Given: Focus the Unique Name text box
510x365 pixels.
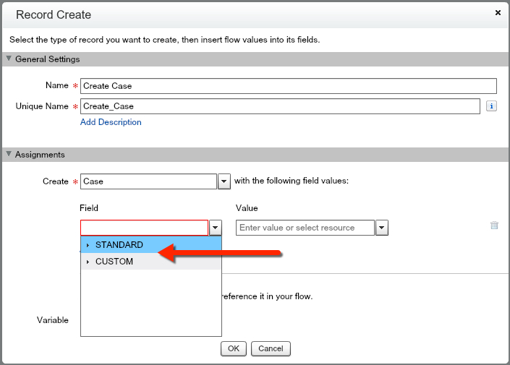Looking at the screenshot, I should (x=279, y=106).
